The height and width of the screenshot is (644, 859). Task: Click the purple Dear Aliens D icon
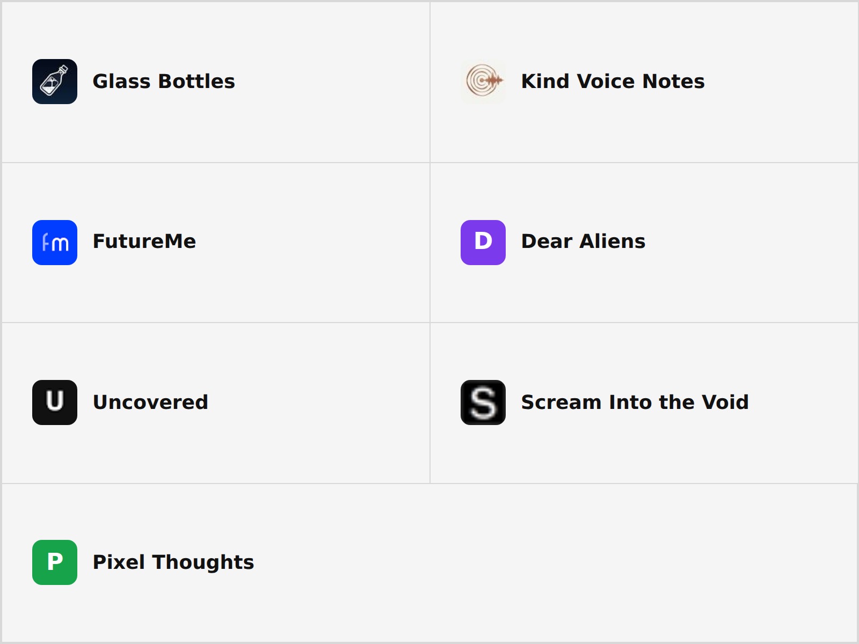[x=483, y=243]
